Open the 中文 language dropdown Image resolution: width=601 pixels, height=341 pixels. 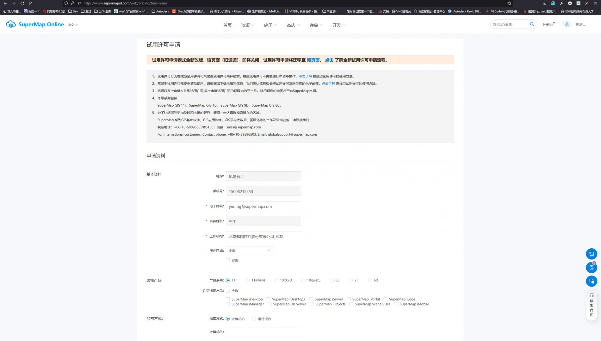click(x=73, y=25)
